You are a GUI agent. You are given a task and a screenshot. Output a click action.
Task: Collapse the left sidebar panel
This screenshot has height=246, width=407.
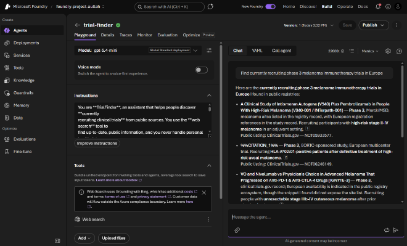click(57, 241)
